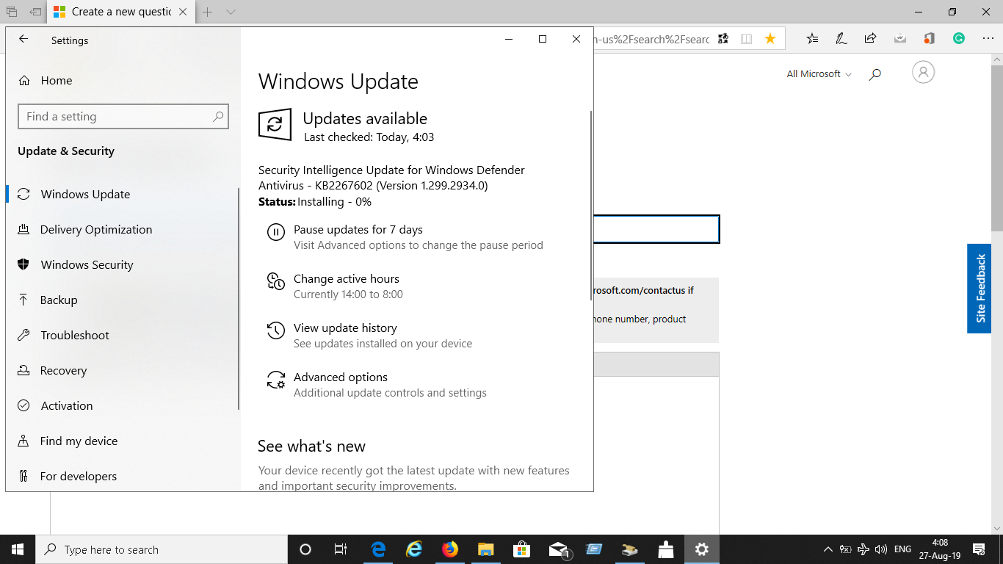Click Site Feedback side button
Viewport: 1003px width, 564px height.
coord(980,289)
